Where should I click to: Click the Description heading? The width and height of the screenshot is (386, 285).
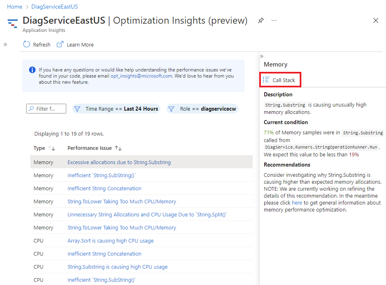coord(278,94)
